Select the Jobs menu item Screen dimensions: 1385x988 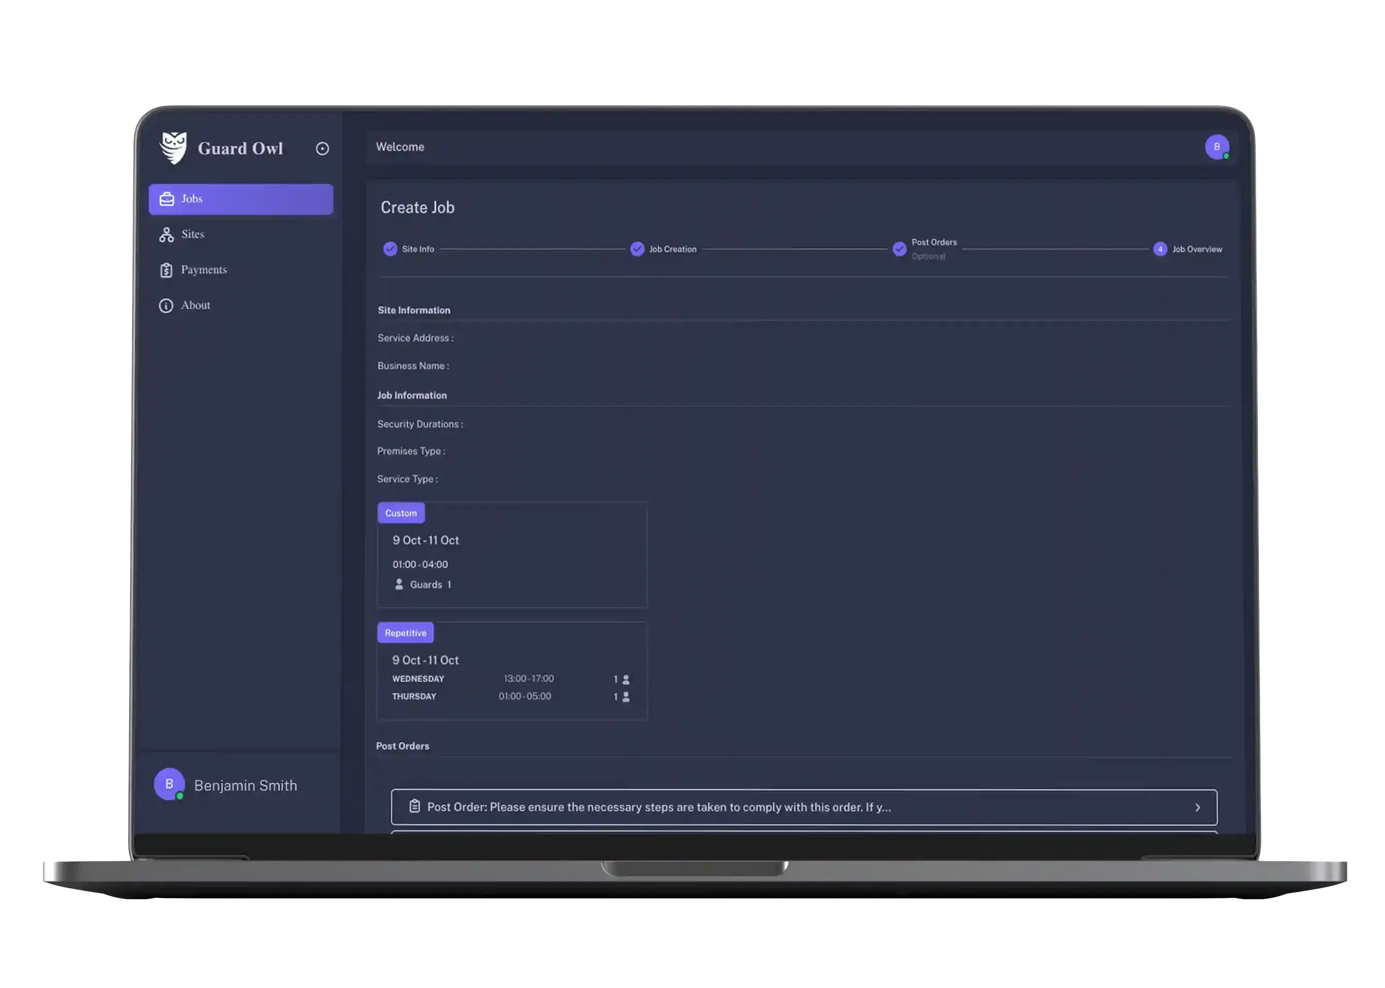point(240,198)
